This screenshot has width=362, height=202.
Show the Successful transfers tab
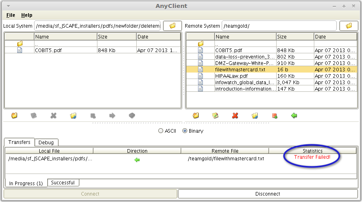click(x=63, y=183)
